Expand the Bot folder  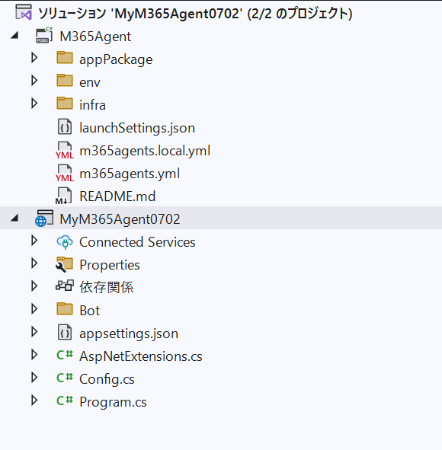pos(34,309)
